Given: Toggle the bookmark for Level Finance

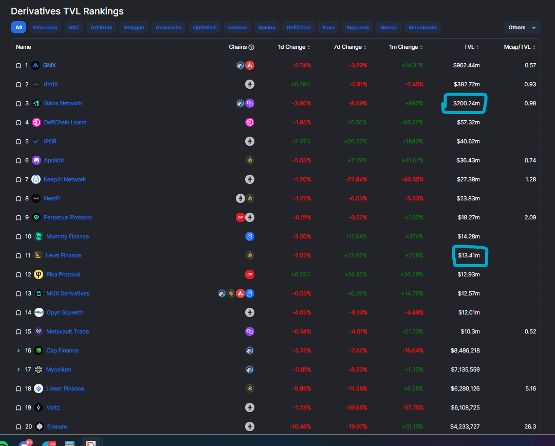Looking at the screenshot, I should click(18, 255).
